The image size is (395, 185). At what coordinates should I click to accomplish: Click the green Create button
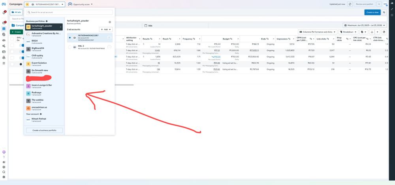pyautogui.click(x=16, y=32)
